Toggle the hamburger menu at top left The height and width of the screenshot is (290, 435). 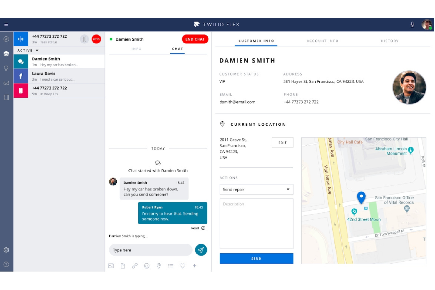(x=6, y=24)
